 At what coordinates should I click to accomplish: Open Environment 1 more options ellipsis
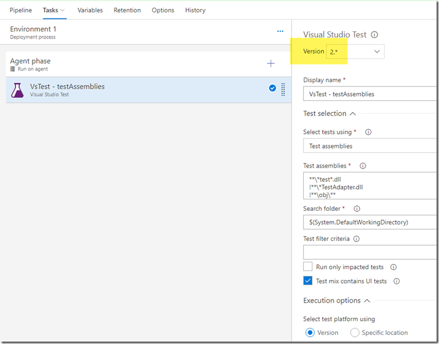click(280, 31)
